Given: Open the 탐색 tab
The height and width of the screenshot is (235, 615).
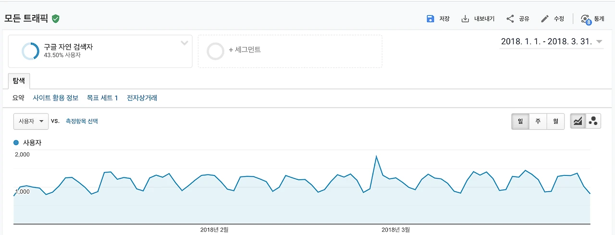Looking at the screenshot, I should (x=19, y=81).
